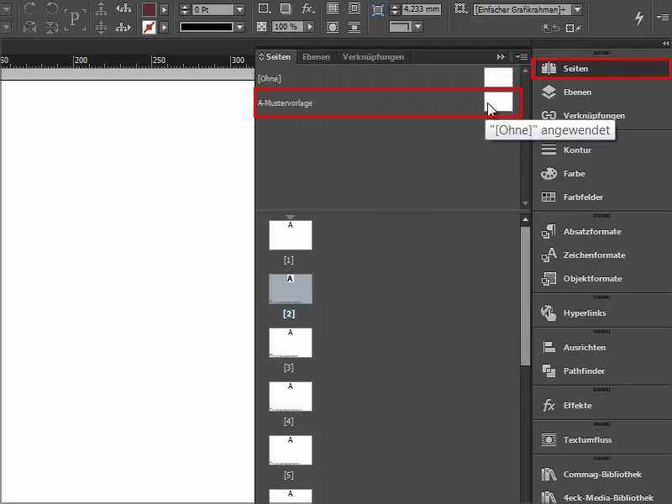Expand stroke color options arrow
The width and height of the screenshot is (672, 504).
164,28
